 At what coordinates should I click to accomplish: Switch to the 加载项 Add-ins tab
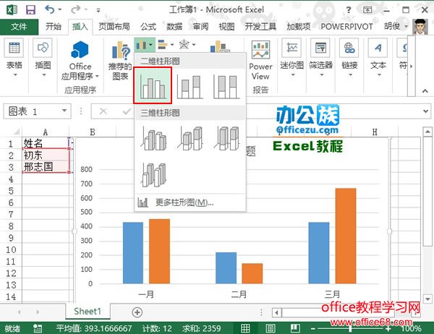[298, 27]
